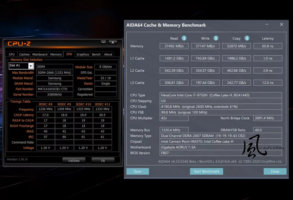Image resolution: width=293 pixels, height=200 pixels.
Task: Open the Mainboard tab in CPU-Z
Action: tap(40, 54)
